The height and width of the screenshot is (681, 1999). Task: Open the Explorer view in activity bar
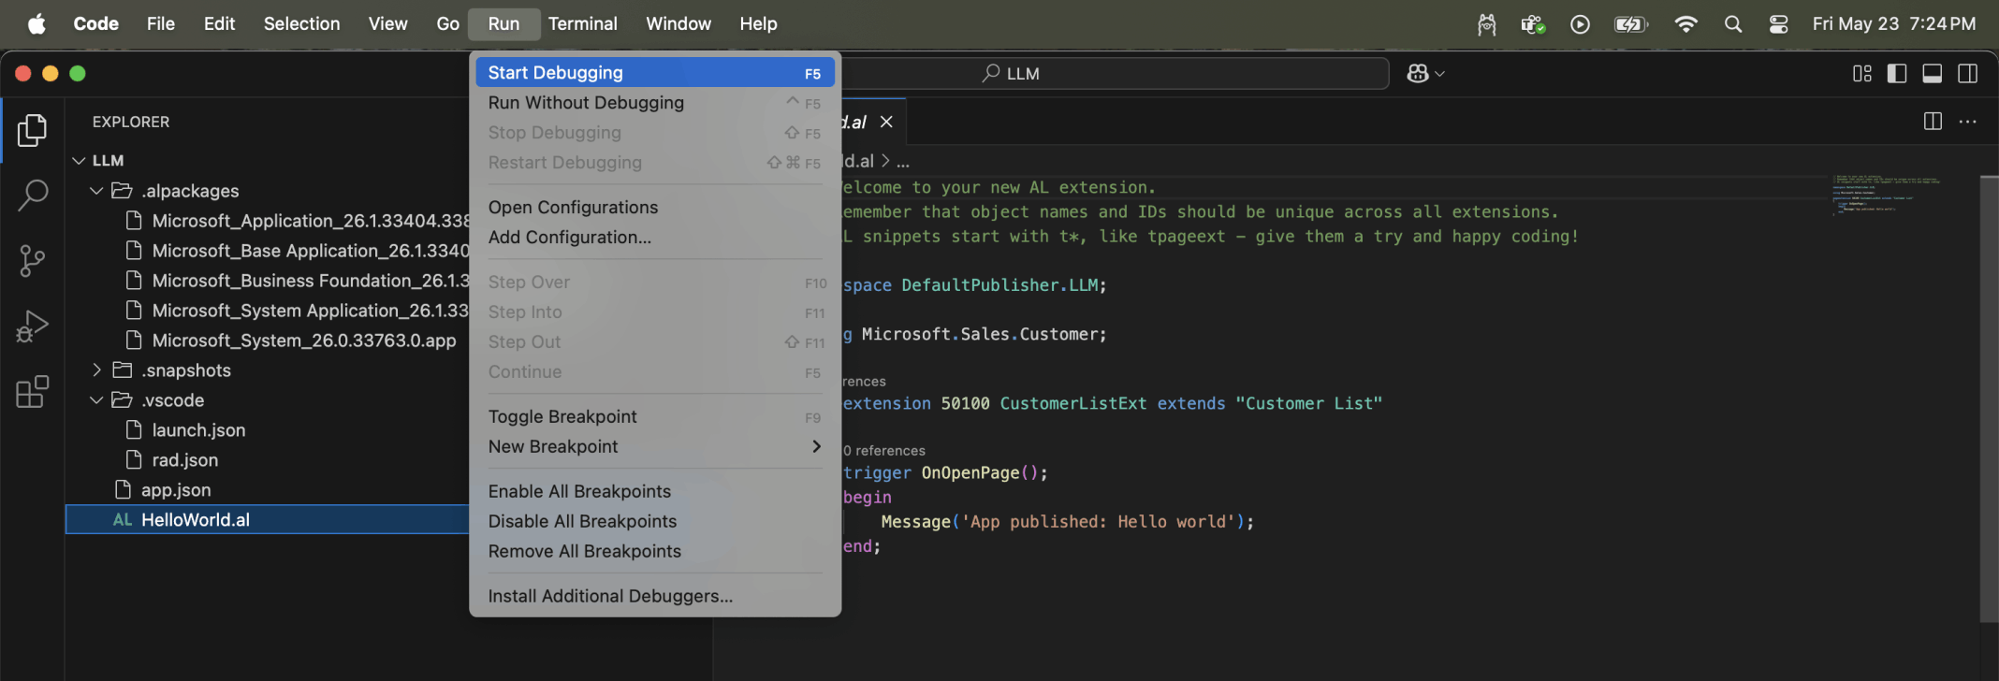point(32,131)
